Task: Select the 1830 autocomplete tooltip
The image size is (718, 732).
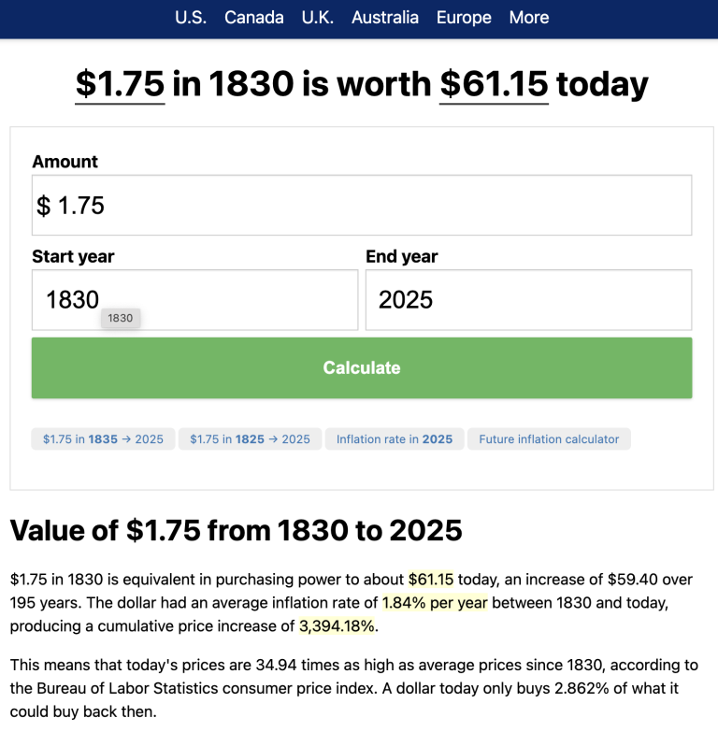Action: coord(121,318)
